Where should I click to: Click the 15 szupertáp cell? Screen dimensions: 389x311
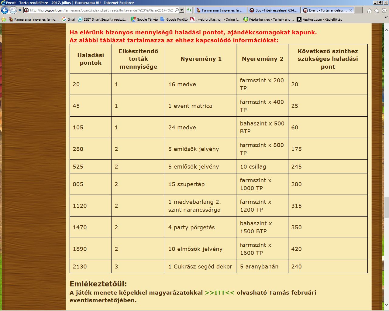coord(201,184)
